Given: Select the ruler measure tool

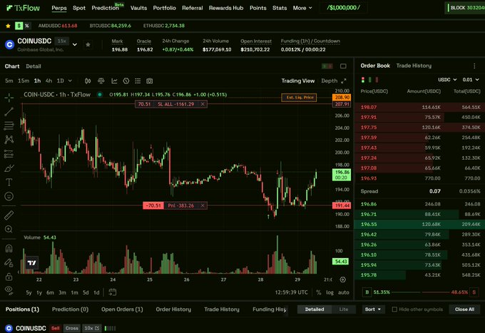Looking at the screenshot, I should coord(9,215).
